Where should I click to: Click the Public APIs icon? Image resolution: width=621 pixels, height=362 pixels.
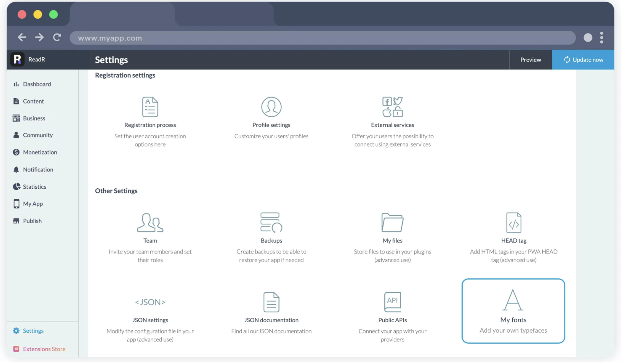(x=392, y=302)
